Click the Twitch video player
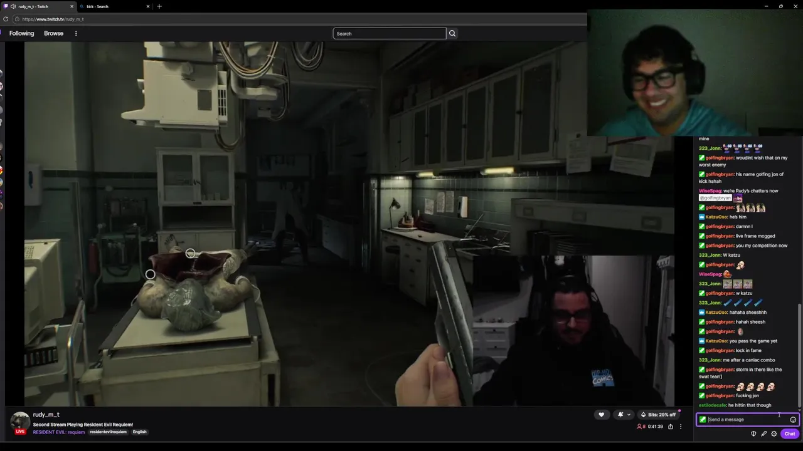803x451 pixels. [349, 224]
